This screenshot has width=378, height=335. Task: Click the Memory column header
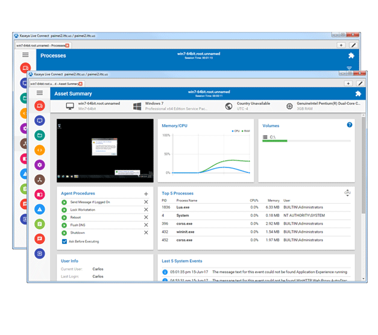click(273, 201)
